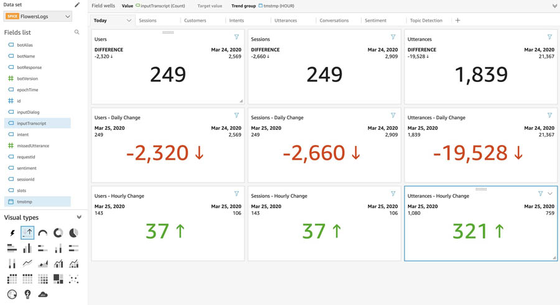Open menu on Utterances - Hourly Change visual
This screenshot has height=305, width=560.
(x=550, y=194)
